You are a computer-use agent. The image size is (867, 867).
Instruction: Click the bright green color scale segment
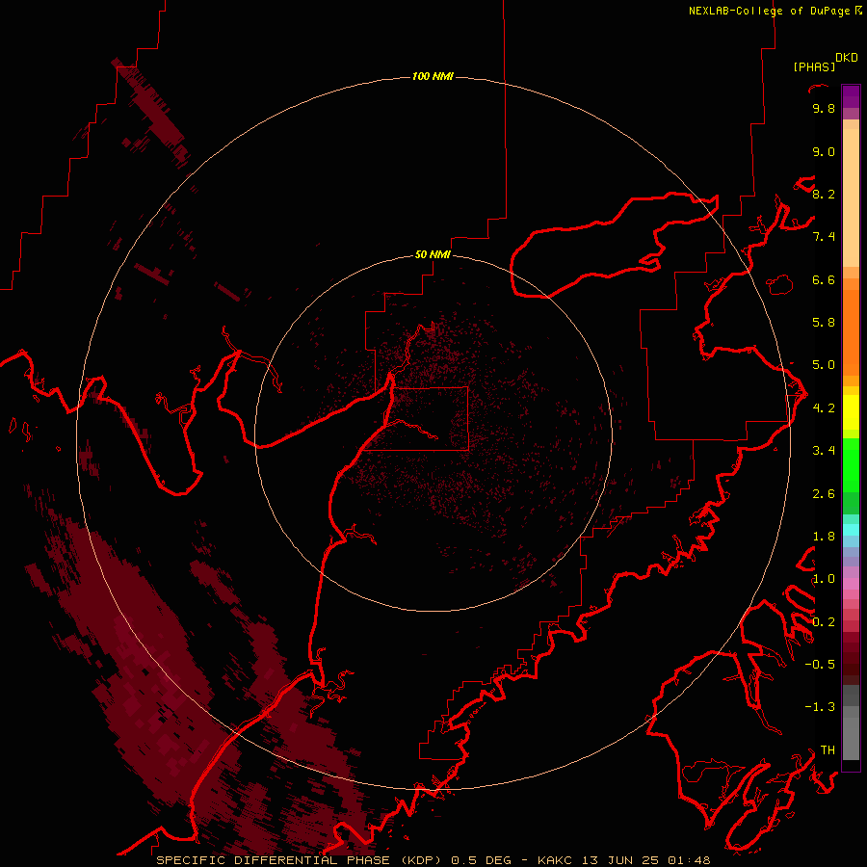click(x=851, y=465)
